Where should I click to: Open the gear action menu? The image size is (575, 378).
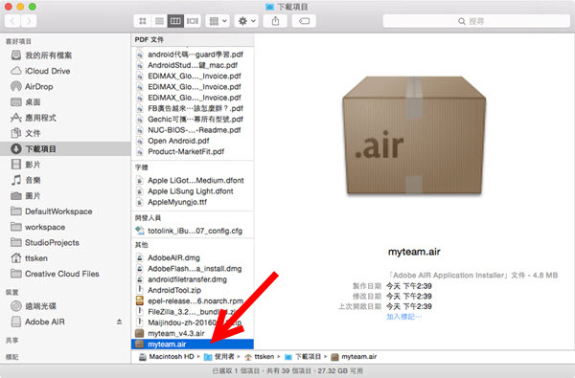[247, 21]
